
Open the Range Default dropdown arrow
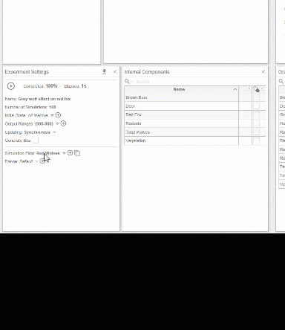tap(36, 161)
